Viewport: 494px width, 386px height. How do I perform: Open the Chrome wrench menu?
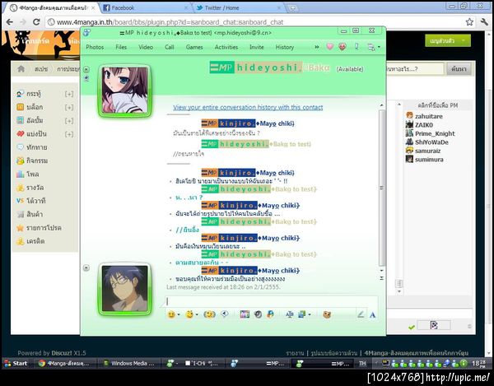click(484, 21)
